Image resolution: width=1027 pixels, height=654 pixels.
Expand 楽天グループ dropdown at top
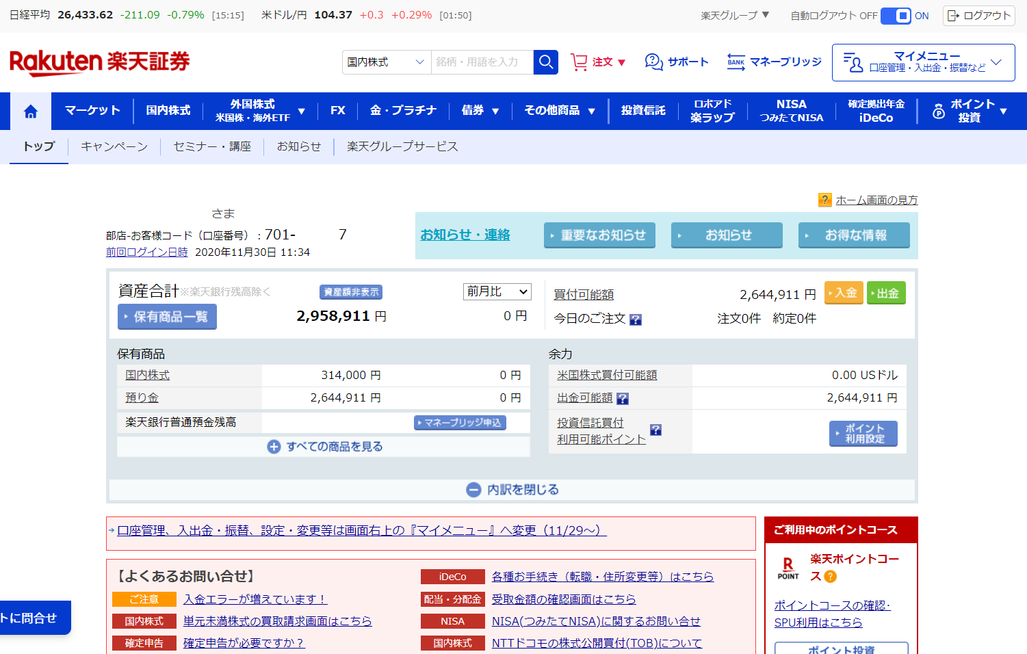click(736, 15)
